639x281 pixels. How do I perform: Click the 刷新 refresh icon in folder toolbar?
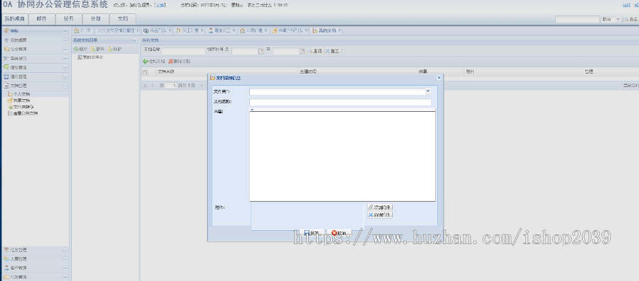[76, 49]
